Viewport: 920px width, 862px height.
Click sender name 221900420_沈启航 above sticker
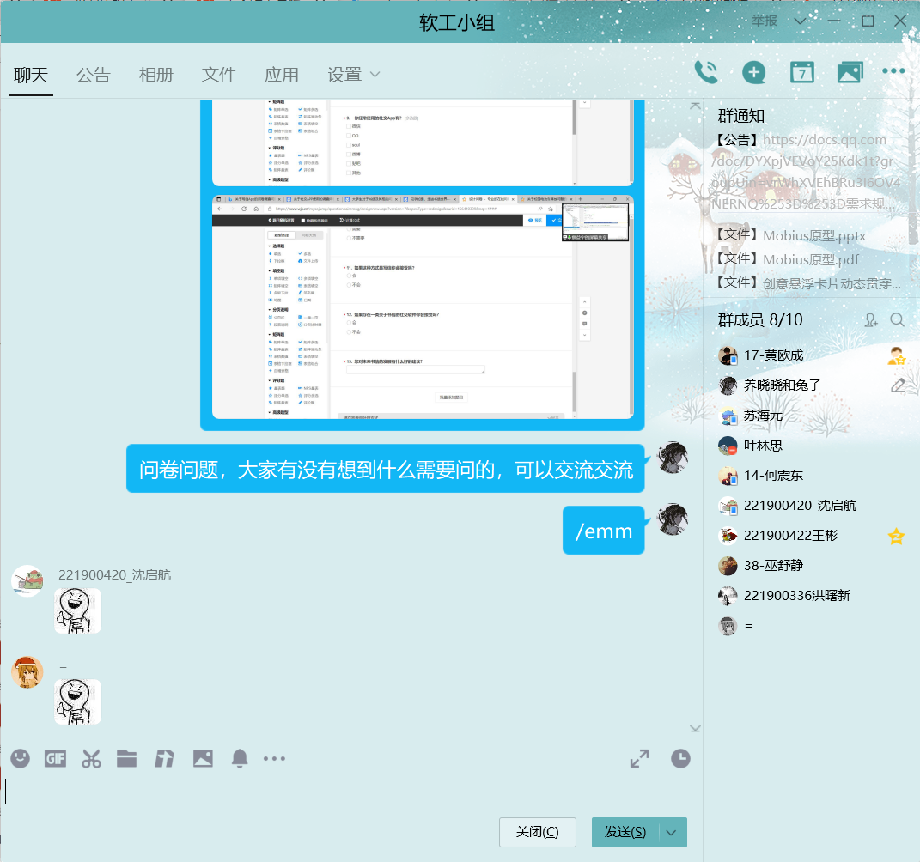pos(114,575)
